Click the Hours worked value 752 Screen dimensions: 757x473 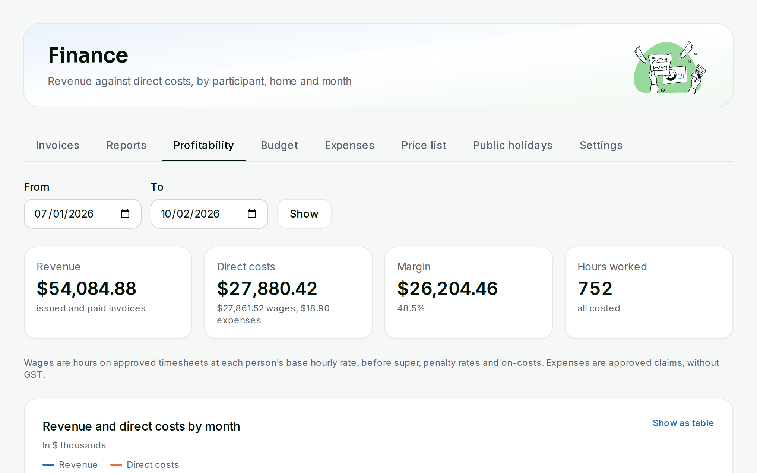595,289
